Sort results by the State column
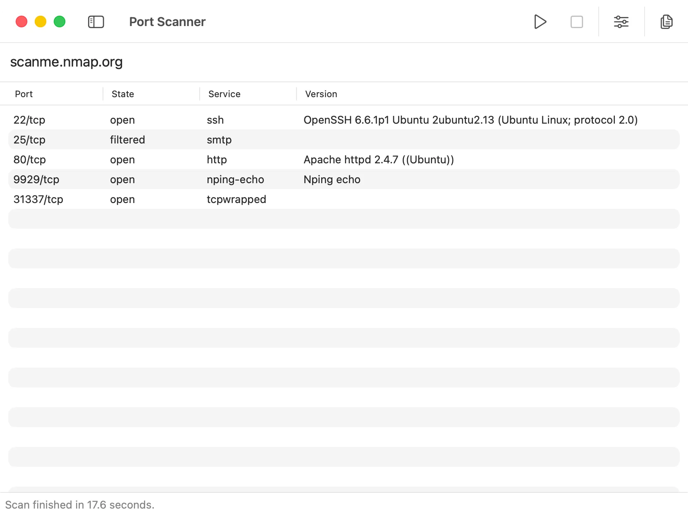This screenshot has height=516, width=688. [122, 94]
